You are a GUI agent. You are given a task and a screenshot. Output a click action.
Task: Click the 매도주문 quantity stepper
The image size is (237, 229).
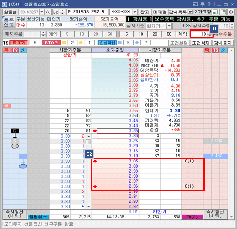click(x=43, y=34)
